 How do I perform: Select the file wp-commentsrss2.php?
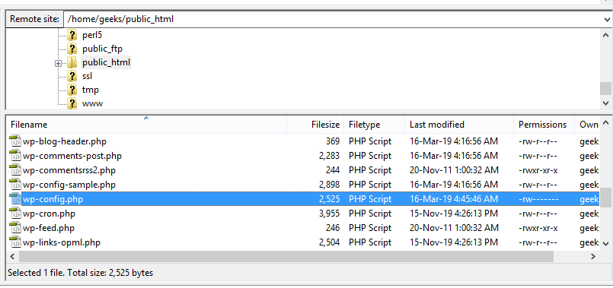coord(69,170)
